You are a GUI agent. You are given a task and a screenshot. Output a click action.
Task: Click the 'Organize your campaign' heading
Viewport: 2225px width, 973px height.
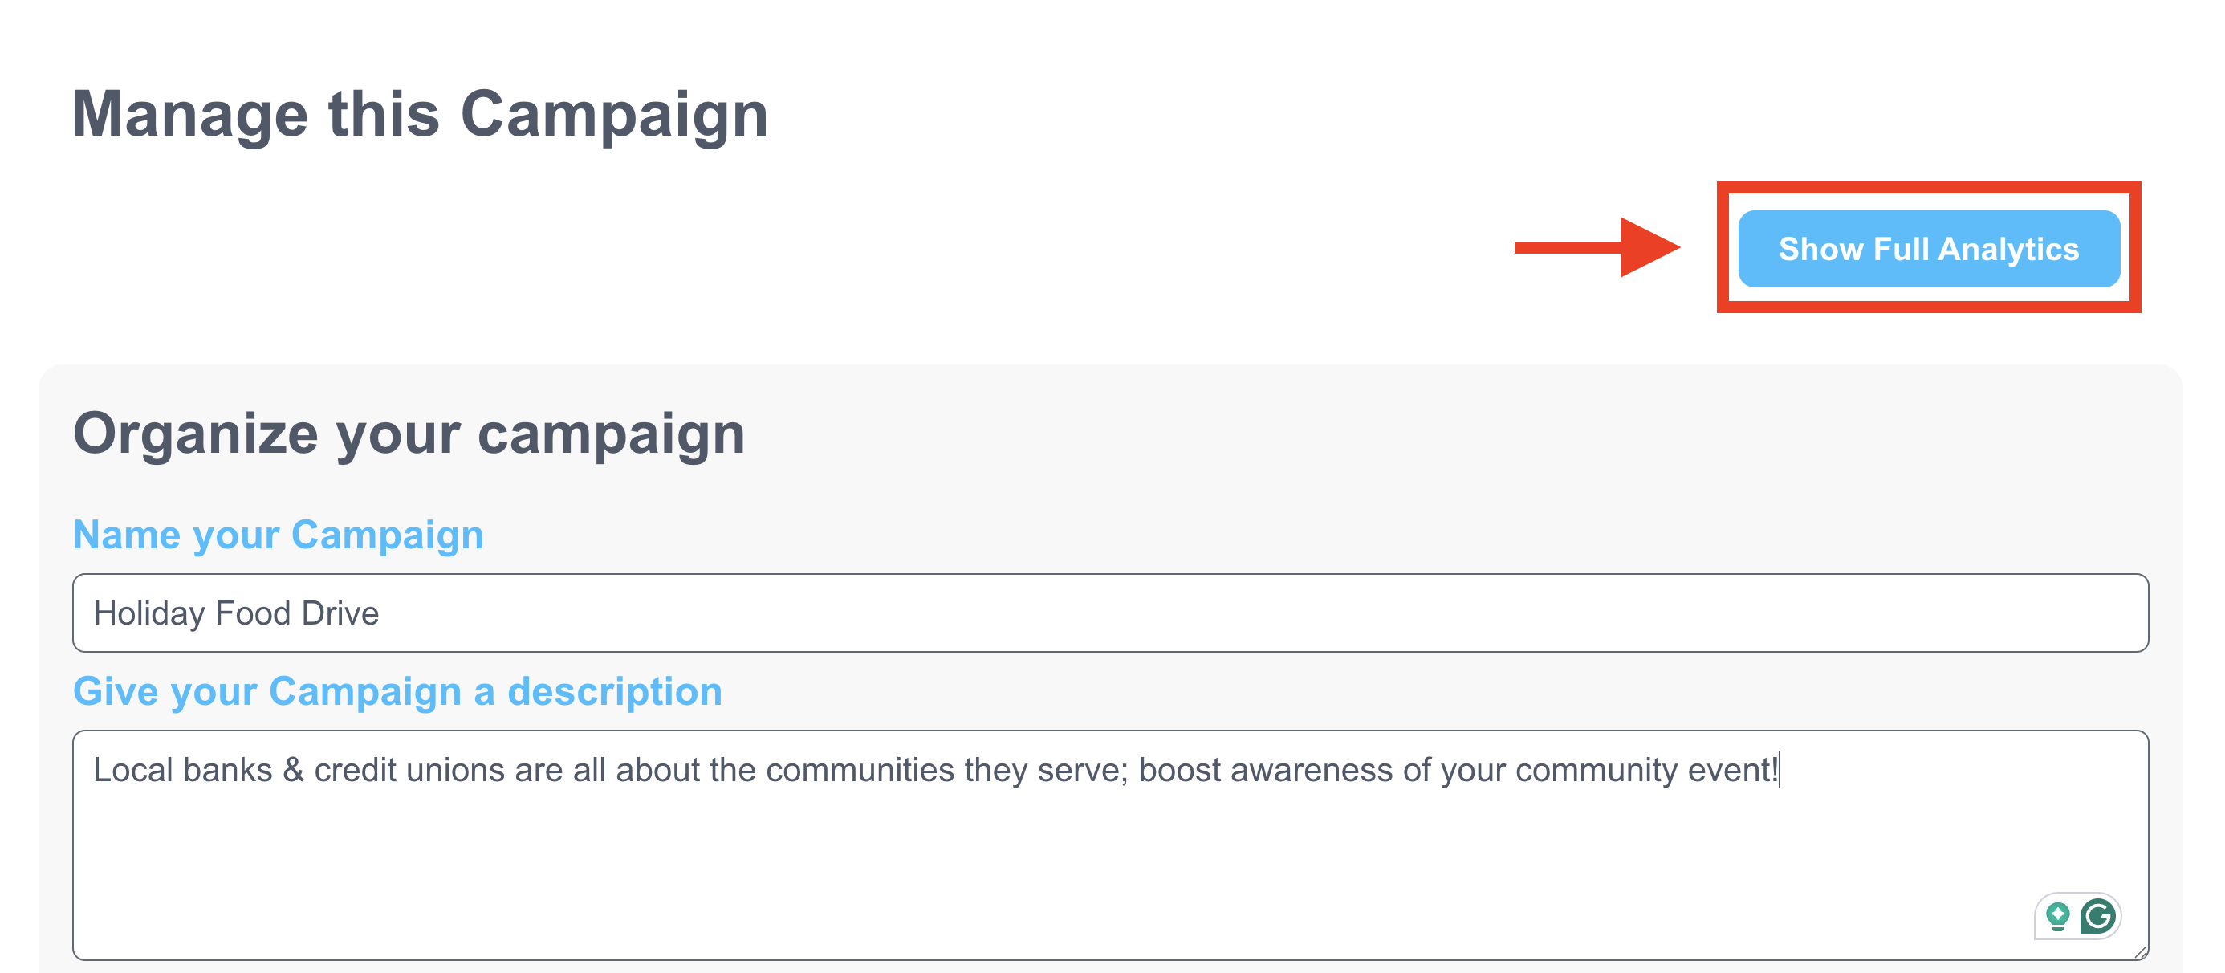(409, 434)
